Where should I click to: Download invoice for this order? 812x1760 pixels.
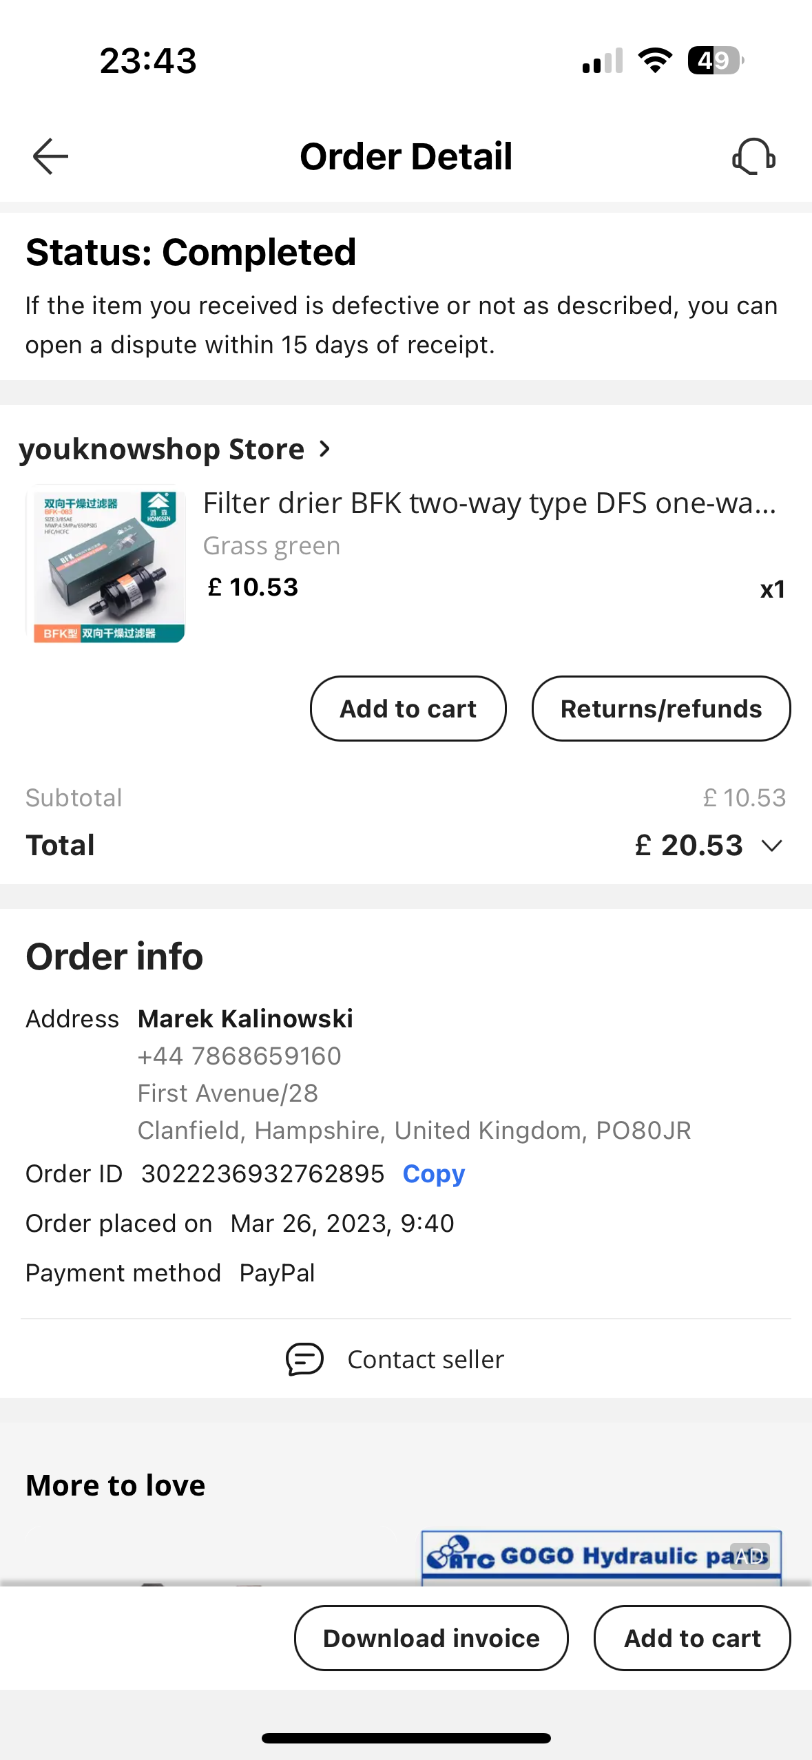[431, 1638]
